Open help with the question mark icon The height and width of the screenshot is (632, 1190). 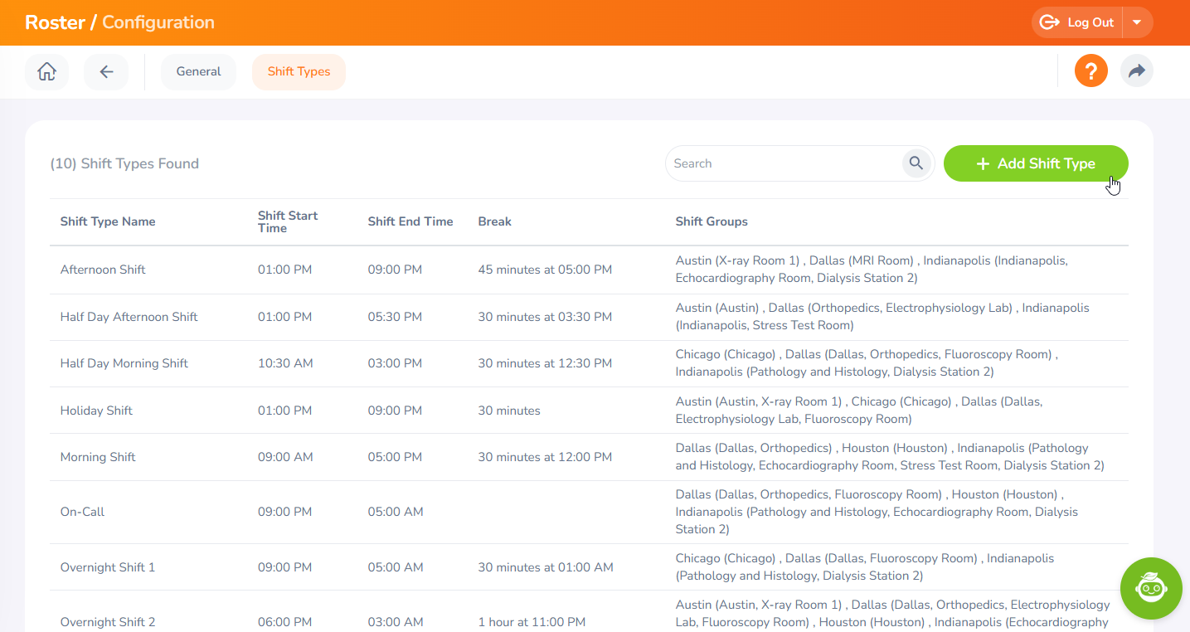[1090, 71]
